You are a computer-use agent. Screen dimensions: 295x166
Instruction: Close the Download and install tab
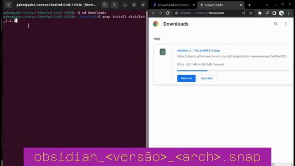click(x=194, y=5)
